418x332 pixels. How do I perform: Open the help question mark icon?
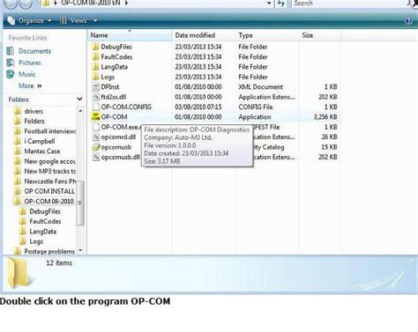point(408,21)
